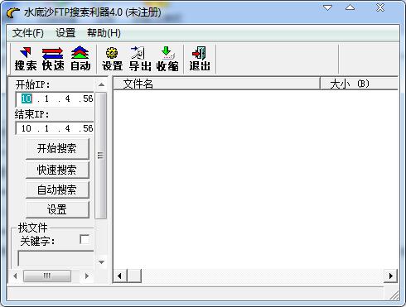Click the 文件名 column header

tap(216, 84)
